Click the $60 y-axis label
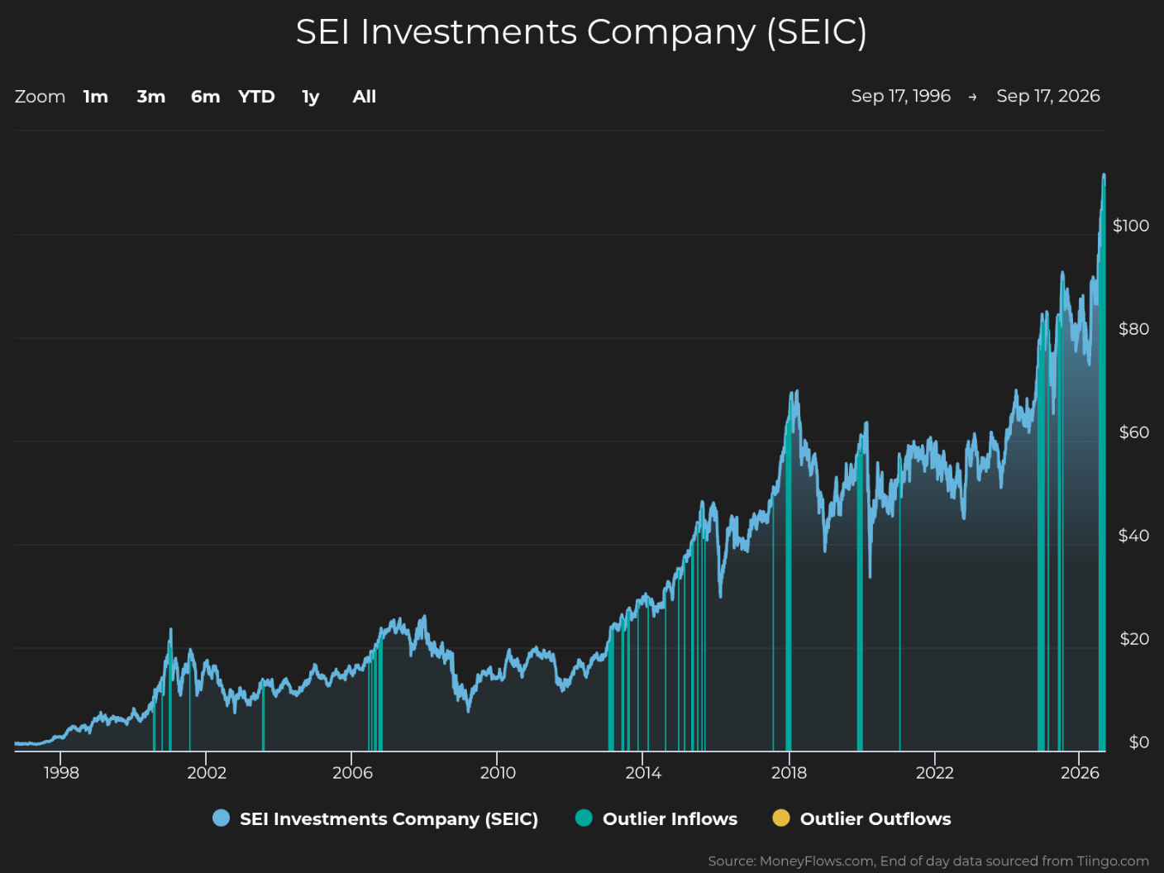The image size is (1164, 873). coord(1133,432)
